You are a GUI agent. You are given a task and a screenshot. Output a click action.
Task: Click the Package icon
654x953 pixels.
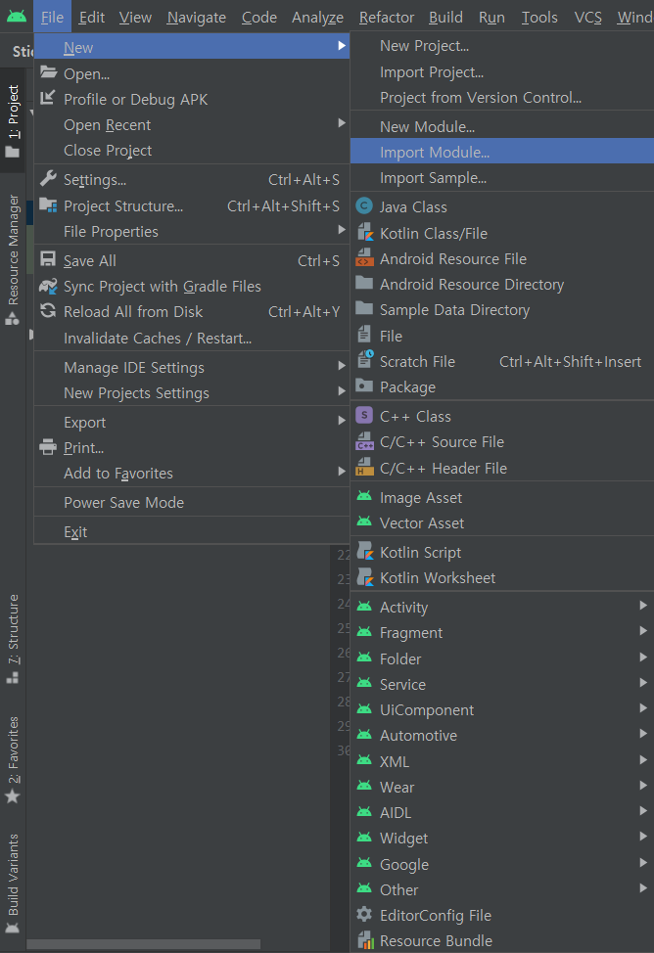[364, 386]
